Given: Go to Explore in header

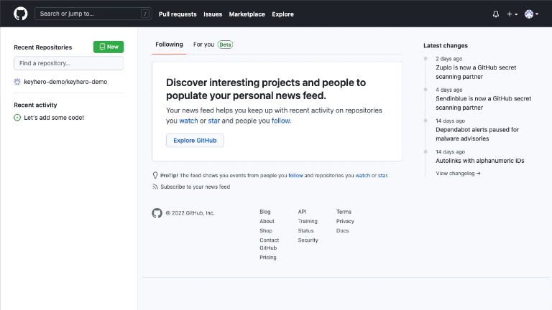Looking at the screenshot, I should tap(282, 14).
